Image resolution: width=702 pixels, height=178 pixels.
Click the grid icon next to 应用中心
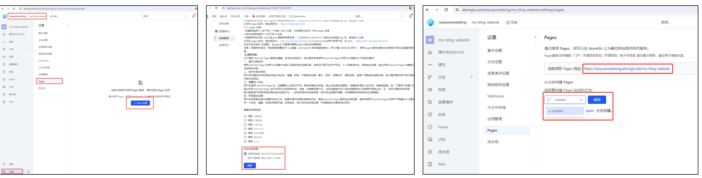[216, 31]
